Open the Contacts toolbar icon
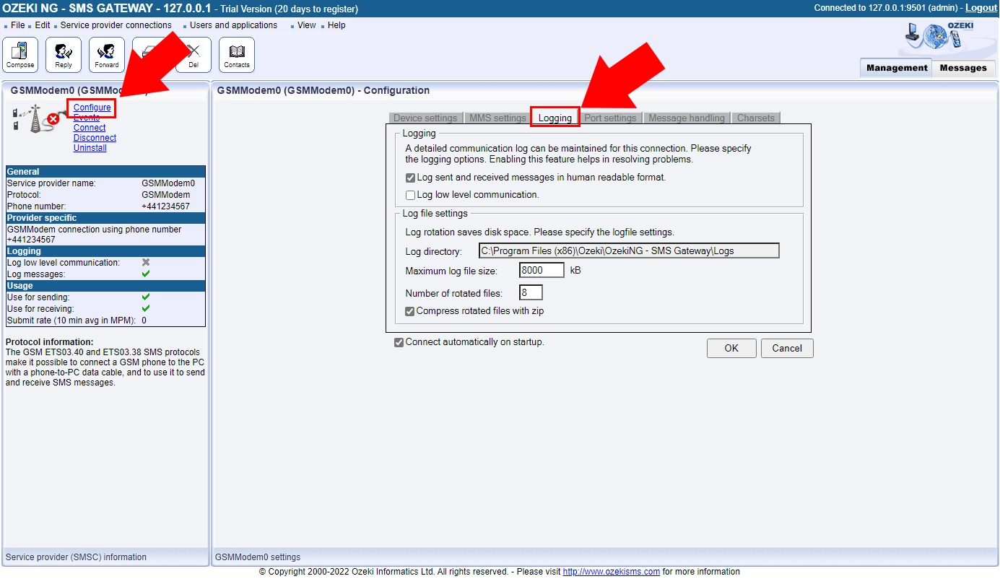Screen dimensions: 1000x584 click(237, 55)
